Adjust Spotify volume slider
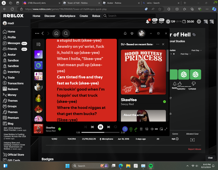This screenshot has width=218, height=170. (x=157, y=129)
